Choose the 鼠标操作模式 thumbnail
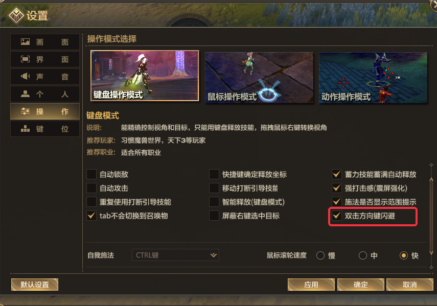The width and height of the screenshot is (437, 306). (x=259, y=78)
